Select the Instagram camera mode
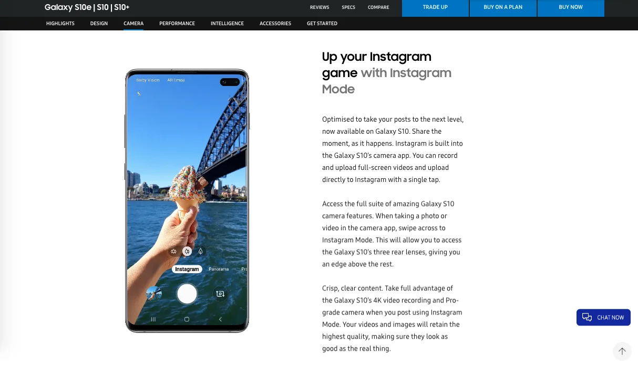The height and width of the screenshot is (366, 638). point(187,269)
